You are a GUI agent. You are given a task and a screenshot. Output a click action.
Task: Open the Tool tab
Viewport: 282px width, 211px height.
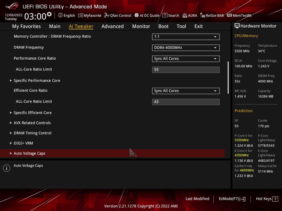181,26
